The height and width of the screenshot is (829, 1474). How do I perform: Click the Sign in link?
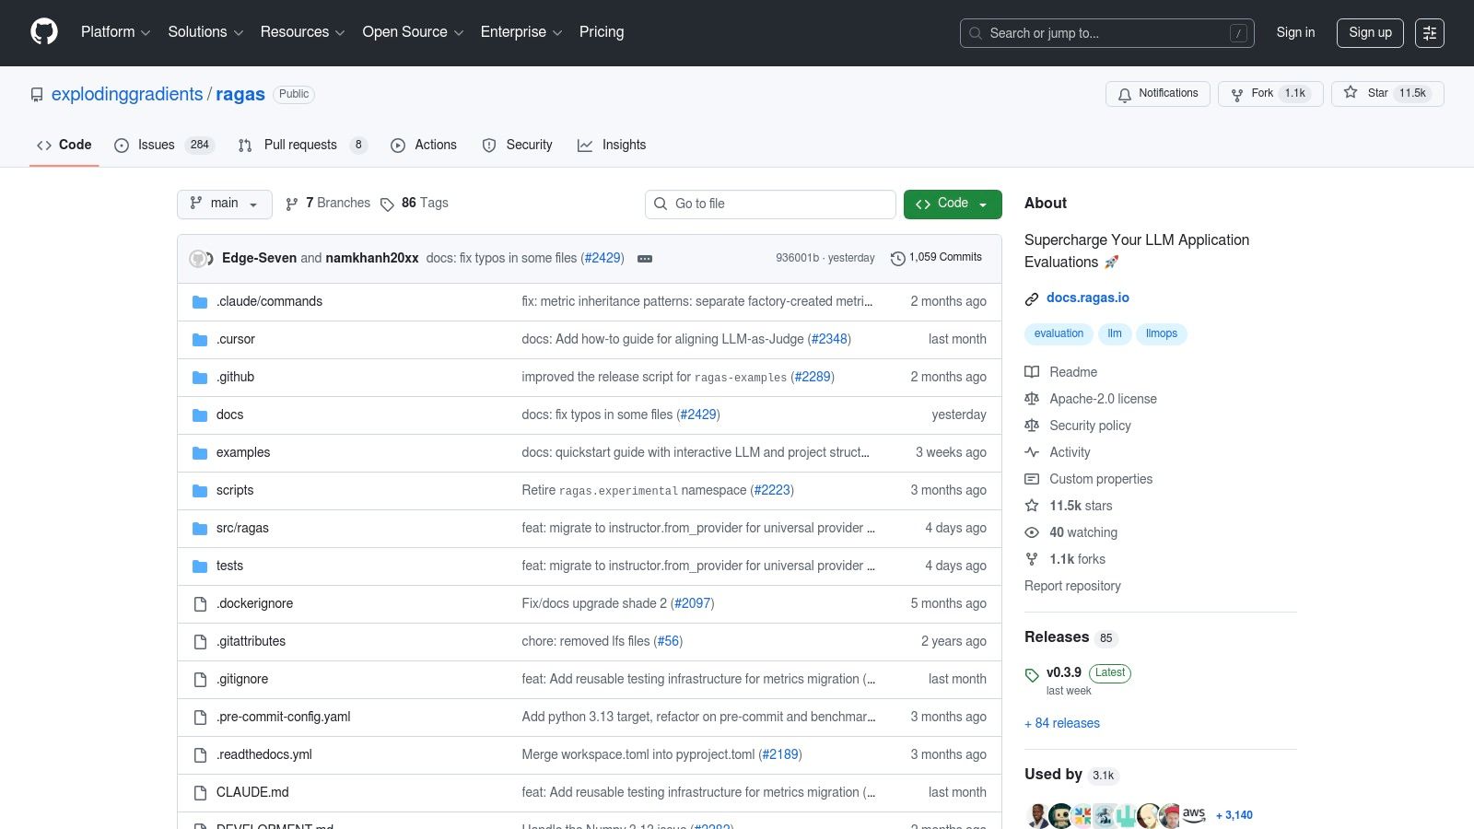pyautogui.click(x=1295, y=33)
